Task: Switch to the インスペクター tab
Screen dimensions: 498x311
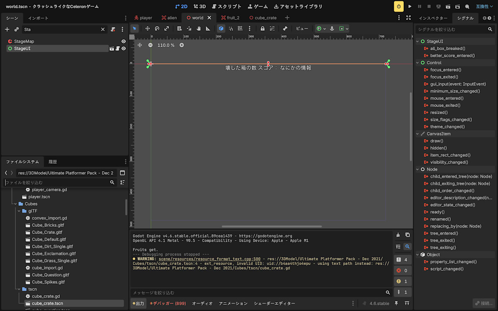Action: pyautogui.click(x=433, y=18)
